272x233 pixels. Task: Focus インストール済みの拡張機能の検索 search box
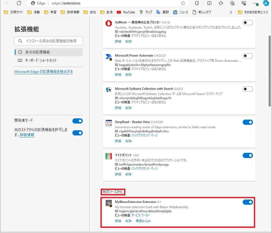49,41
